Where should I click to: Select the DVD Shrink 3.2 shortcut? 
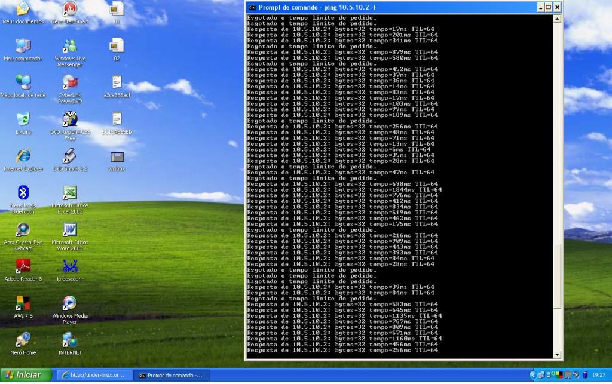coord(70,160)
